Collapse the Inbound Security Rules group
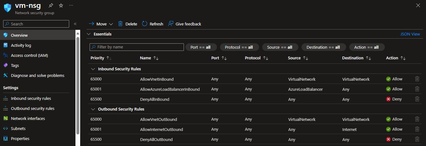The height and width of the screenshot is (146, 426). [93, 69]
